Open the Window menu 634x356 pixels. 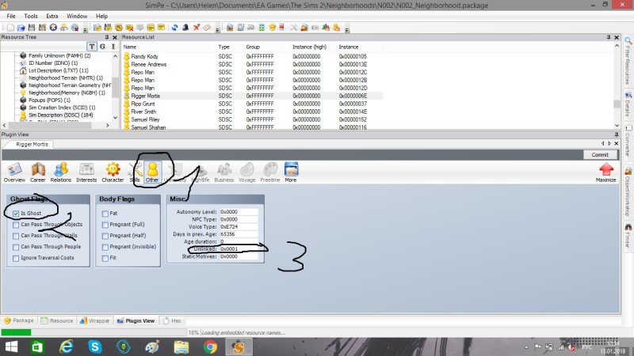(x=77, y=16)
